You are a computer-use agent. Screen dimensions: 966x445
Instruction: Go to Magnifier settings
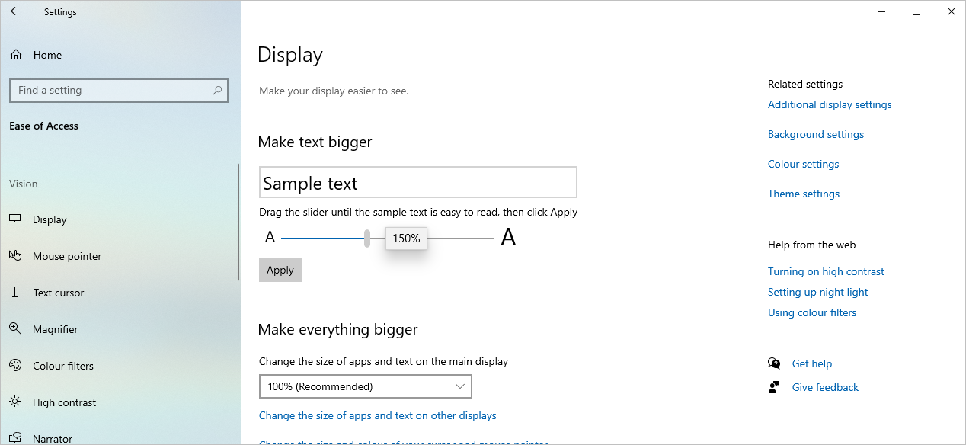click(x=56, y=329)
